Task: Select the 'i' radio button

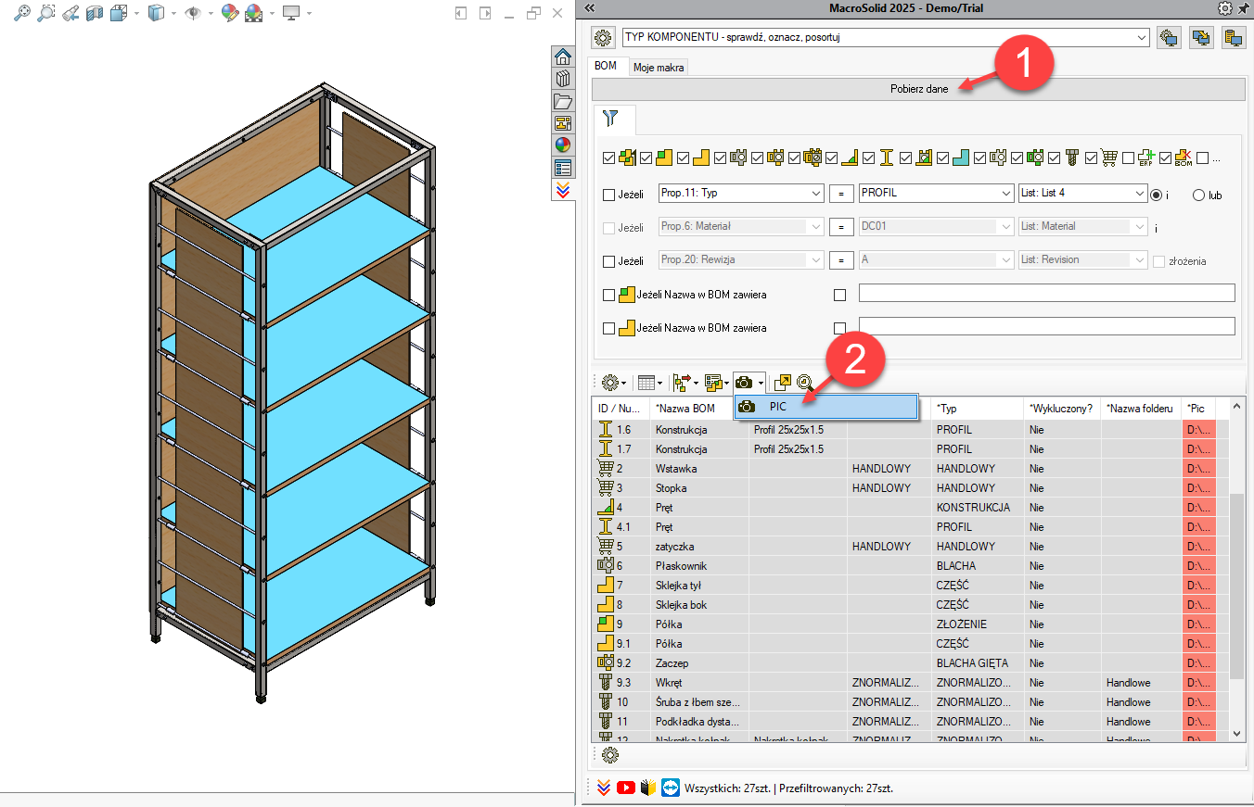Action: pyautogui.click(x=1156, y=195)
